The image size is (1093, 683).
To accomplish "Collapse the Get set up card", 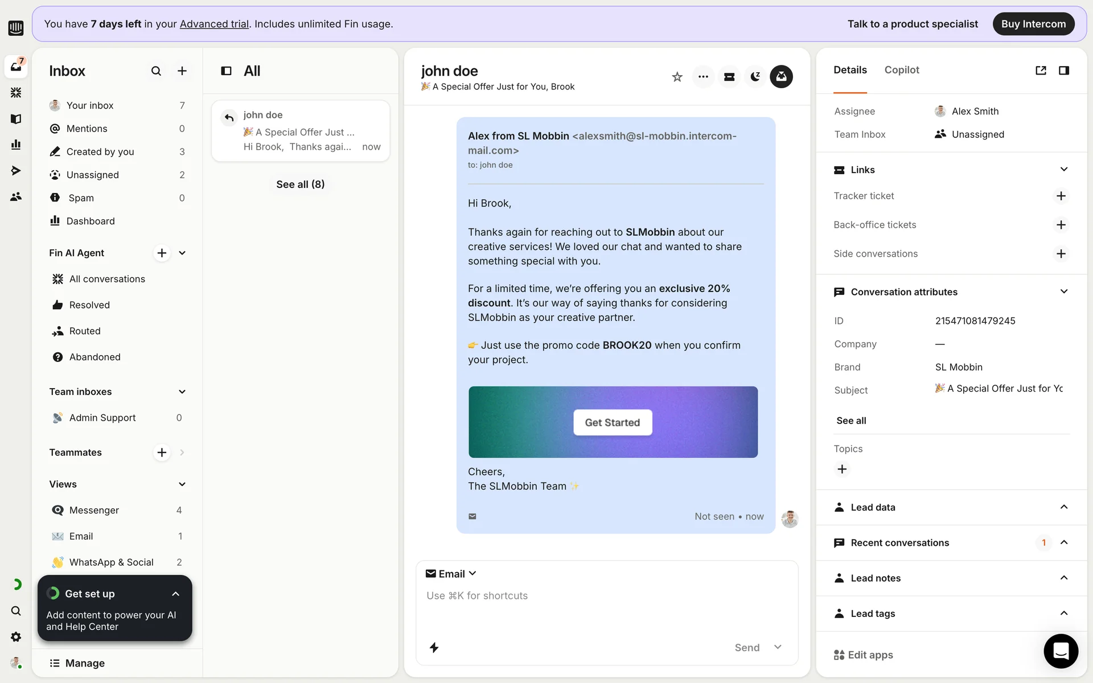I will point(175,594).
